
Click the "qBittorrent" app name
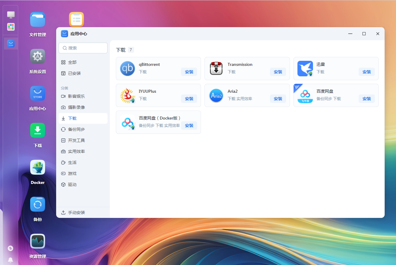149,64
